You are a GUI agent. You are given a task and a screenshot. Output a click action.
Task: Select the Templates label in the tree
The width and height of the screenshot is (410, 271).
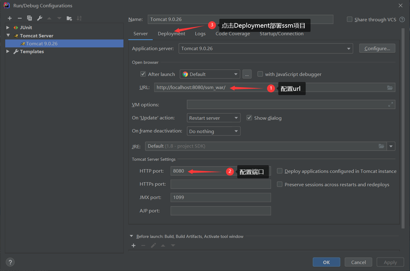pyautogui.click(x=32, y=51)
